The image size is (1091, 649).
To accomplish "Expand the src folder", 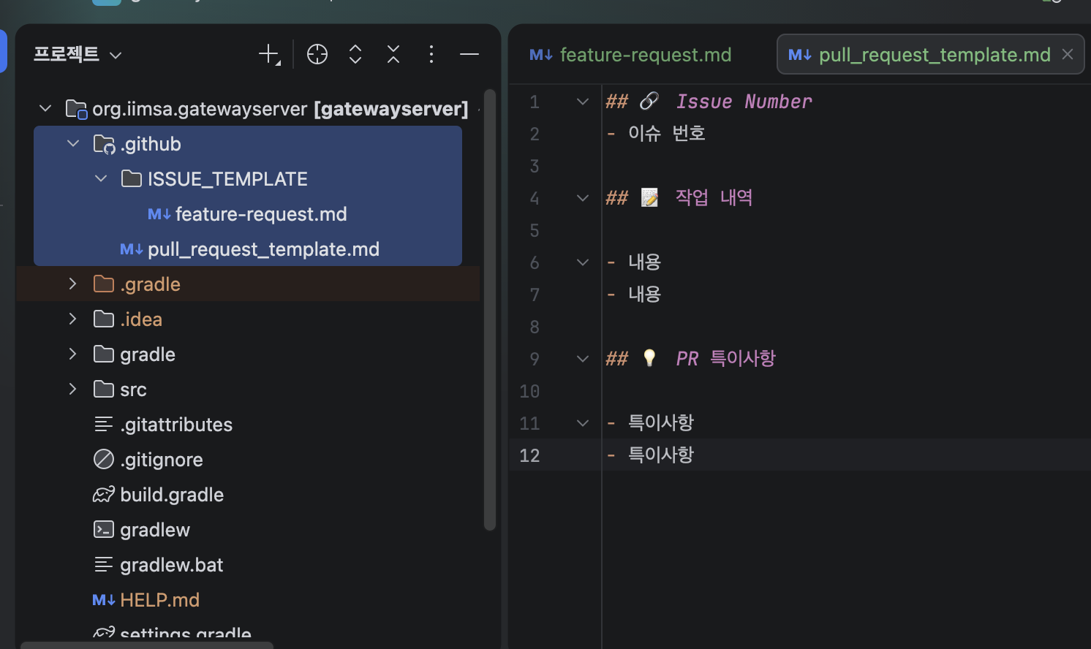I will click(x=72, y=390).
